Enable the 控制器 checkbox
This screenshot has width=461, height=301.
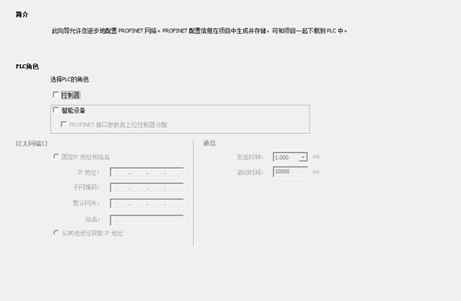[56, 95]
